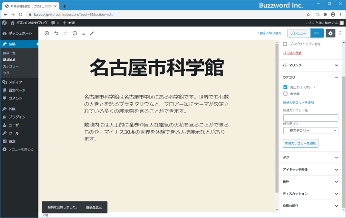
Task: Go to 投稿一覧 submenu
Action: (x=10, y=53)
